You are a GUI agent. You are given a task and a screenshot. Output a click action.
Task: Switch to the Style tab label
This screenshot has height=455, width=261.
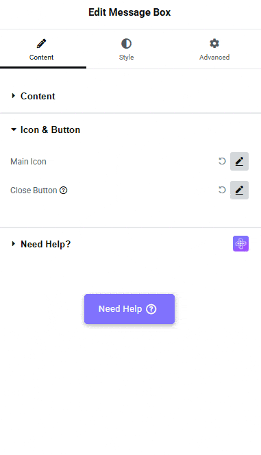pos(126,57)
